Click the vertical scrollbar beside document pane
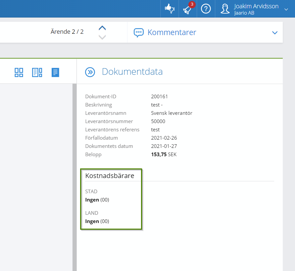Viewport: 295px width, 271px height. pyautogui.click(x=74, y=177)
